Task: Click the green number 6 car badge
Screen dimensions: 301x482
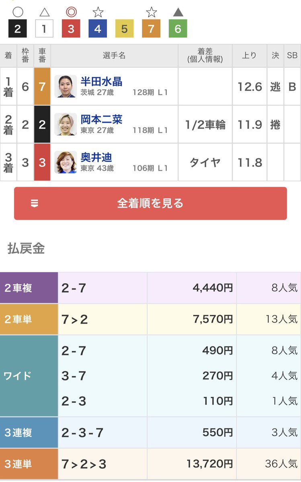Action: pyautogui.click(x=178, y=29)
